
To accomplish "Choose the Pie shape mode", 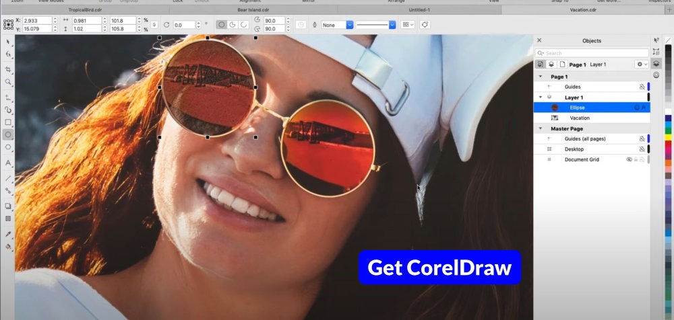I will [233, 24].
